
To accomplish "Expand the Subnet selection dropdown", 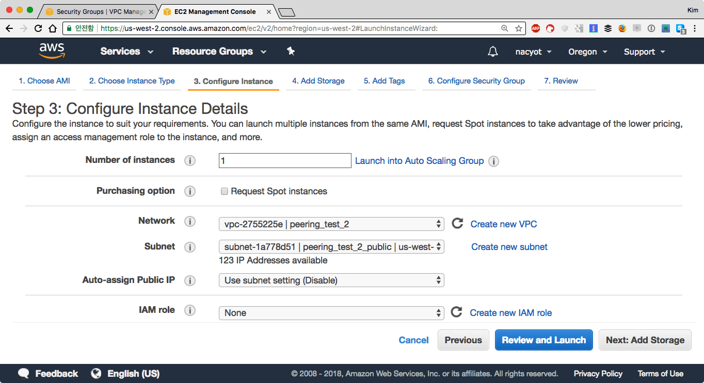I will [331, 247].
